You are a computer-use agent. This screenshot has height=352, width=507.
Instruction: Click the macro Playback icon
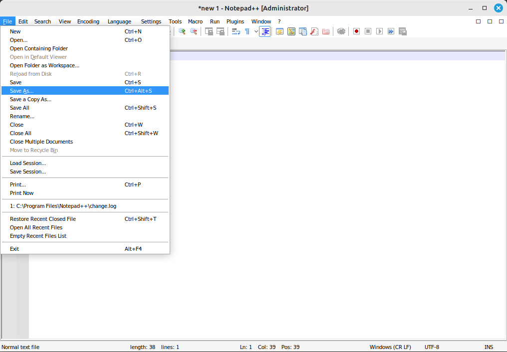click(380, 31)
